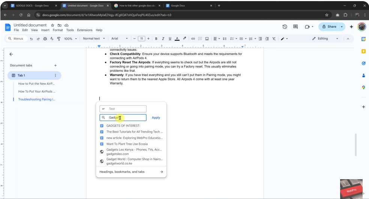
Task: Increase the paragraph indent
Action: tap(267, 39)
